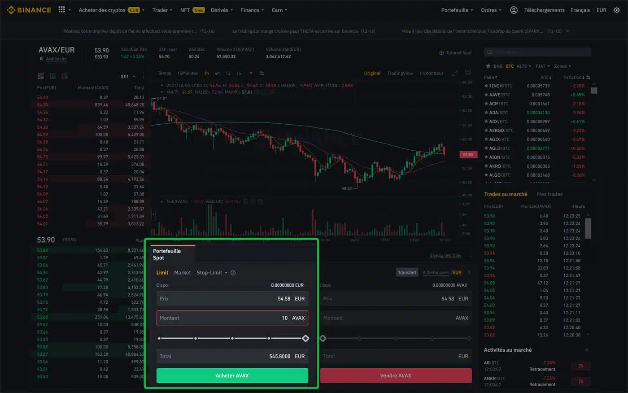628x393 pixels.
Task: Show buy orders only order book view
Action: [x=53, y=76]
